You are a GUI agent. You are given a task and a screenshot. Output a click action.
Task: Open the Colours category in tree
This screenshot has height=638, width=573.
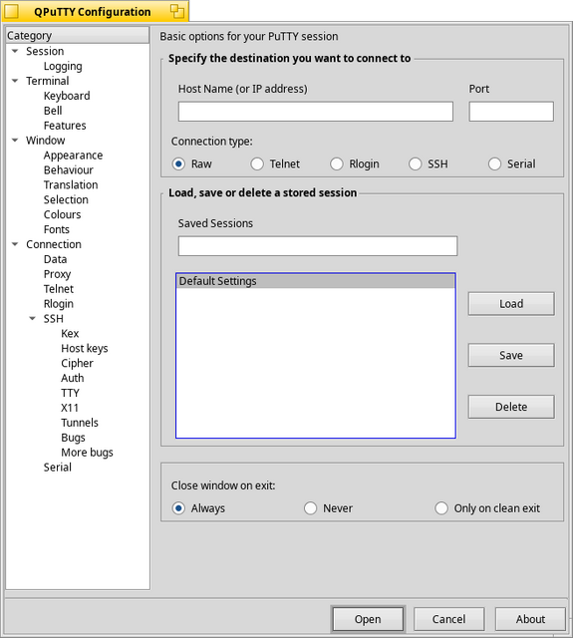pyautogui.click(x=62, y=214)
